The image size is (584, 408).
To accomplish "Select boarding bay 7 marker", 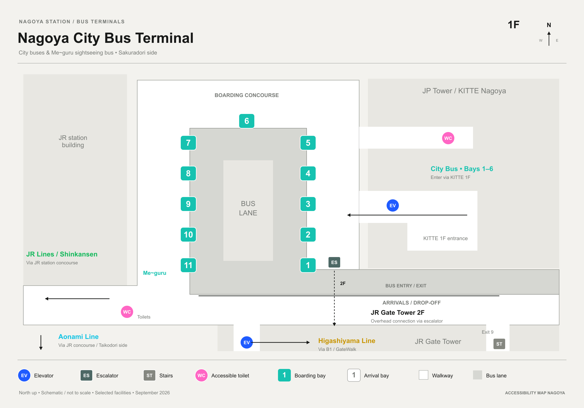I will click(188, 143).
